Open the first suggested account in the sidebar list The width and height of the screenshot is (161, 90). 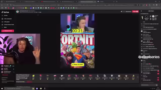click(x=8, y=66)
